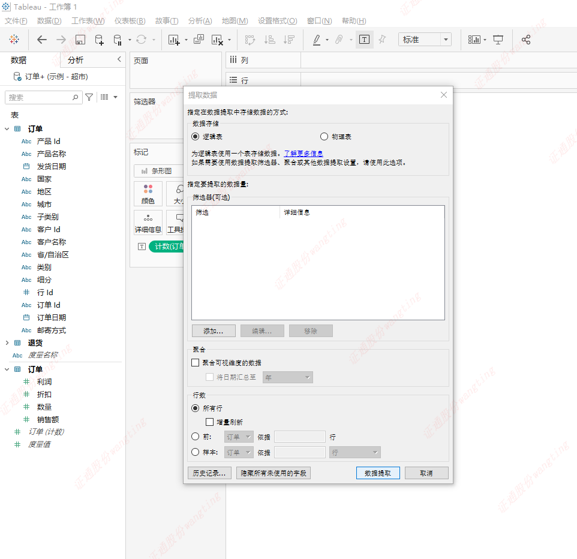Select the 产品名称 field
The width and height of the screenshot is (577, 559).
tap(52, 154)
